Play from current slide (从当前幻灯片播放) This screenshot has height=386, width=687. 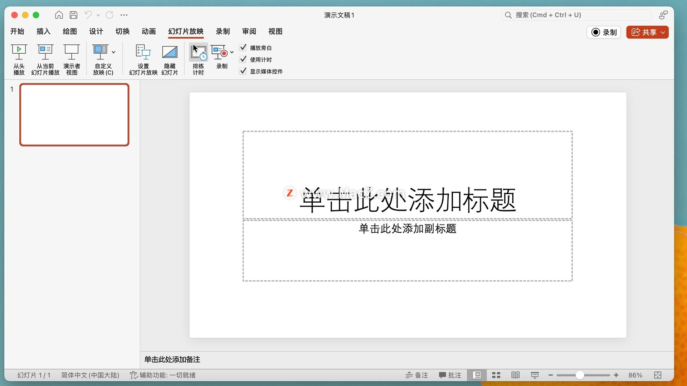[x=45, y=59]
